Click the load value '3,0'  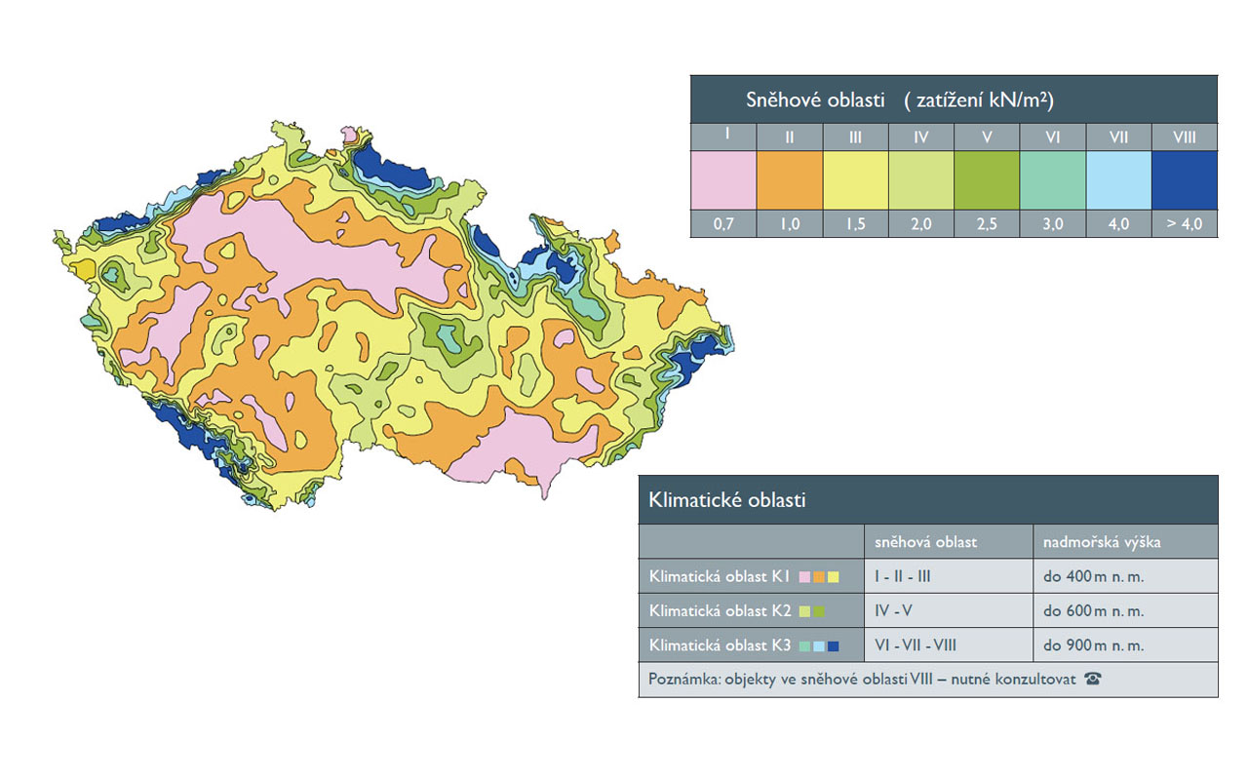point(1052,223)
